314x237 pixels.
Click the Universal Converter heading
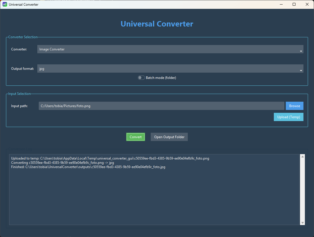[x=157, y=24]
